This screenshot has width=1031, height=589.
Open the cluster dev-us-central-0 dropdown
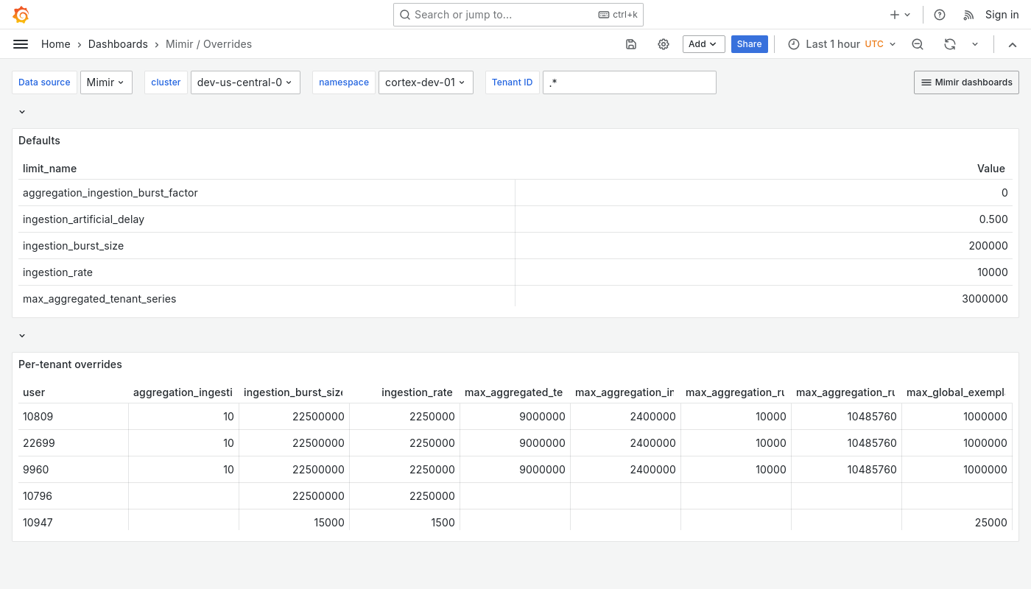[245, 82]
